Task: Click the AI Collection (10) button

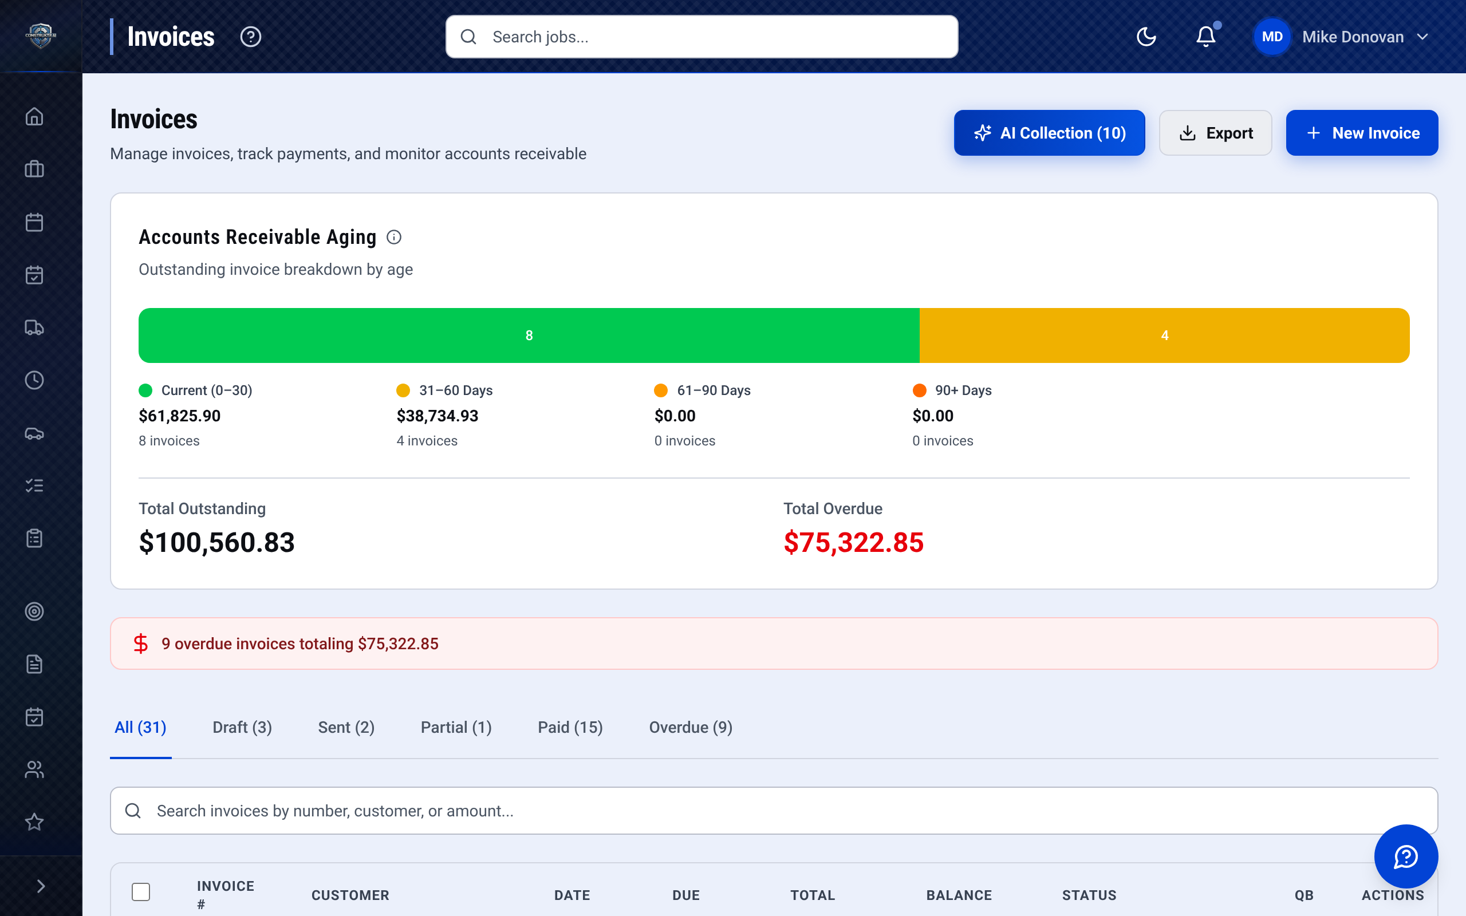Action: [1049, 133]
